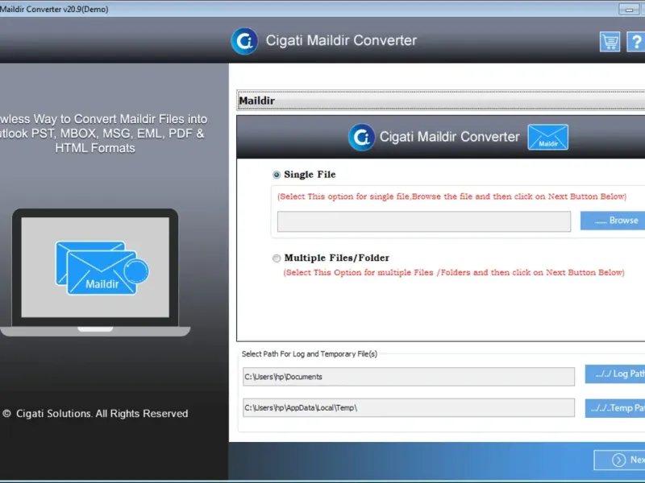The width and height of the screenshot is (645, 483).
Task: Click the 'HTML Formats' tagline text
Action: [x=95, y=148]
